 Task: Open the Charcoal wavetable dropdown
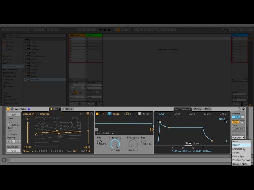click(x=52, y=114)
